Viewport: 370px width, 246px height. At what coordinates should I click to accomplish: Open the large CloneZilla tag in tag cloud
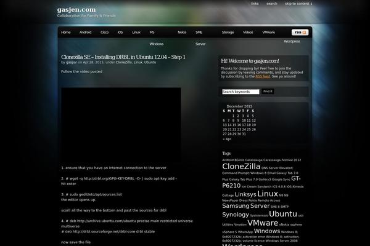[x=241, y=167]
